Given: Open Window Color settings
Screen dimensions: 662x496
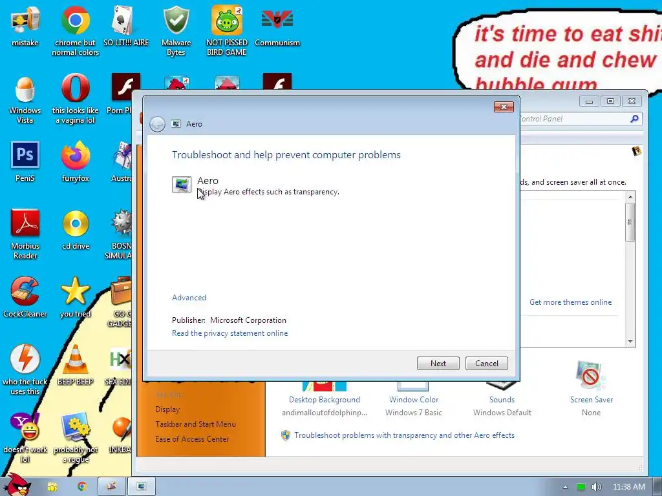Looking at the screenshot, I should point(413,399).
